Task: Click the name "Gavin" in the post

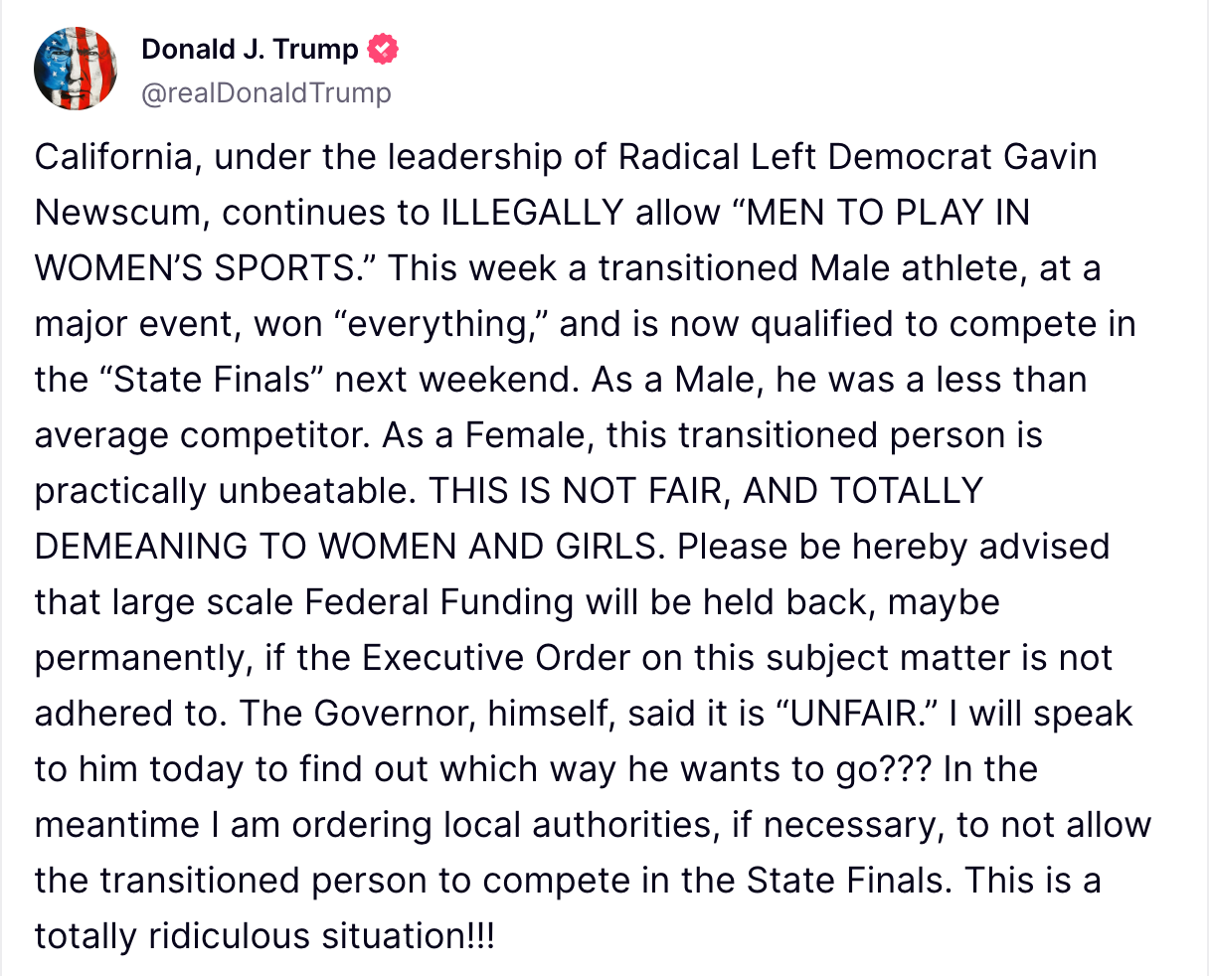Action: tap(1050, 157)
